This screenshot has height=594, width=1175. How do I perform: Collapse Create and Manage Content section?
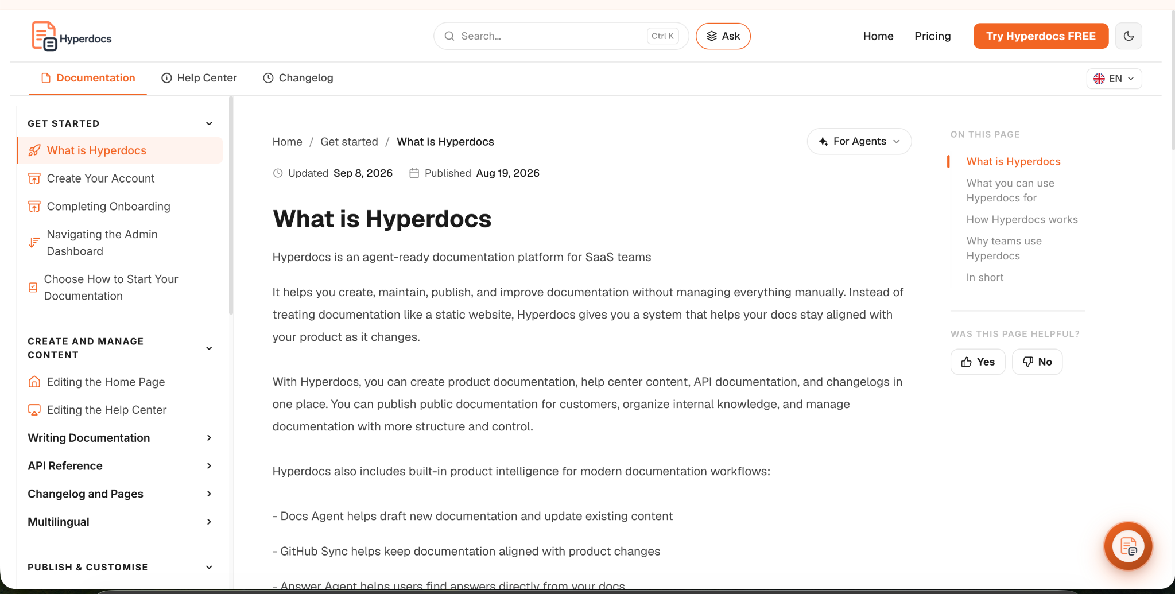[209, 348]
